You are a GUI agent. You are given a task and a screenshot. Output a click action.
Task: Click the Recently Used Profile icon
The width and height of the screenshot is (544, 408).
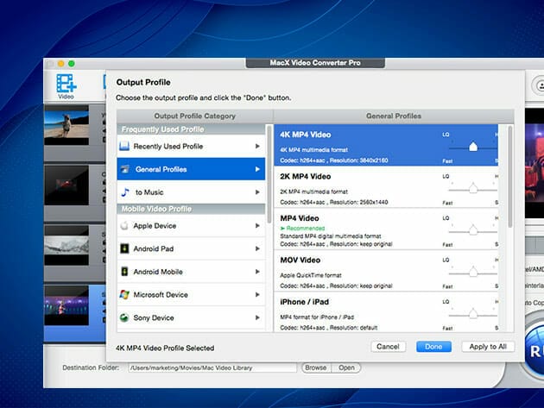[126, 147]
